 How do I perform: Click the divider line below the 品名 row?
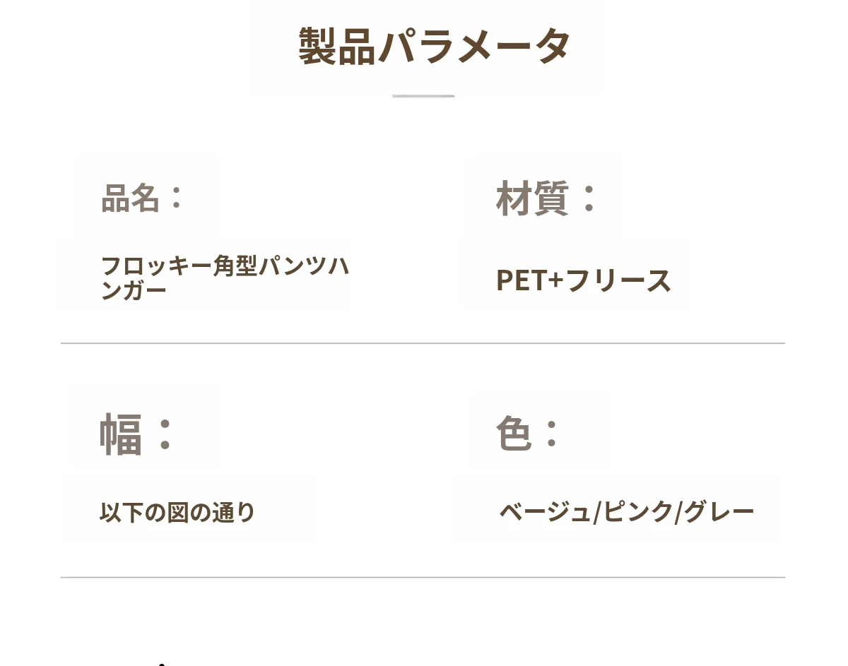(x=423, y=343)
